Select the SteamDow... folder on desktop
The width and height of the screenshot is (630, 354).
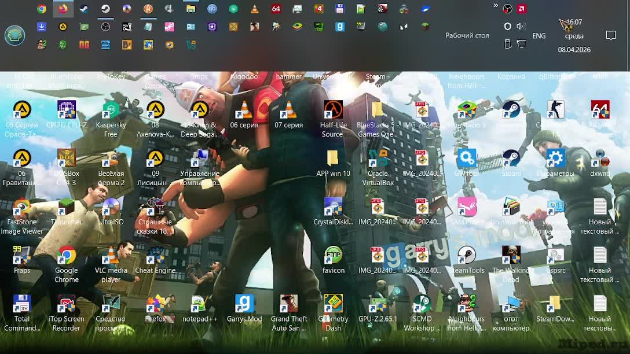555,309
